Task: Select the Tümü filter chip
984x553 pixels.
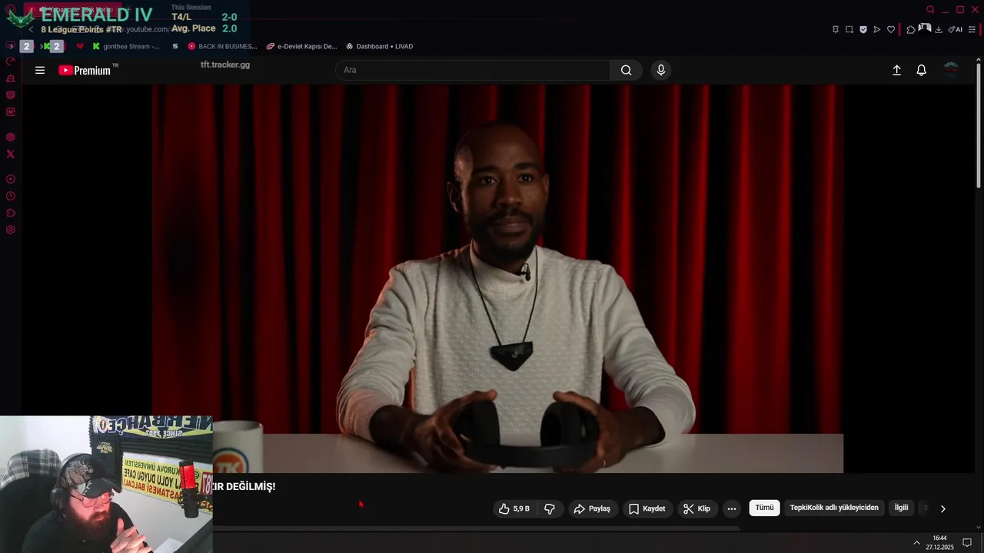Action: 764,508
